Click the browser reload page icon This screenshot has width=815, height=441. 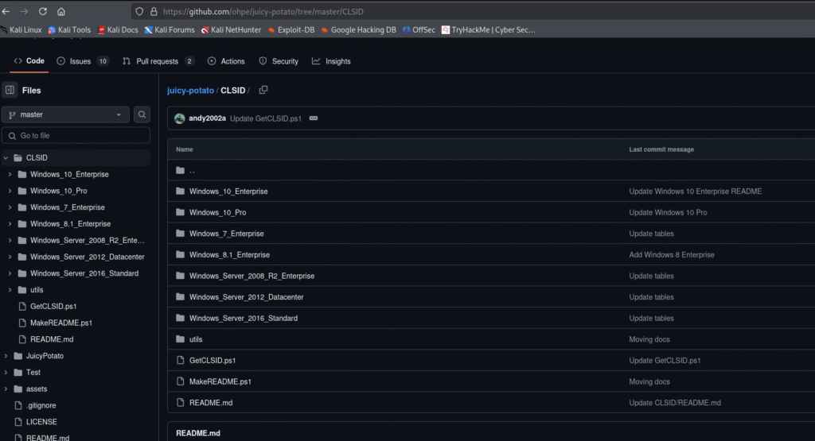tap(42, 12)
